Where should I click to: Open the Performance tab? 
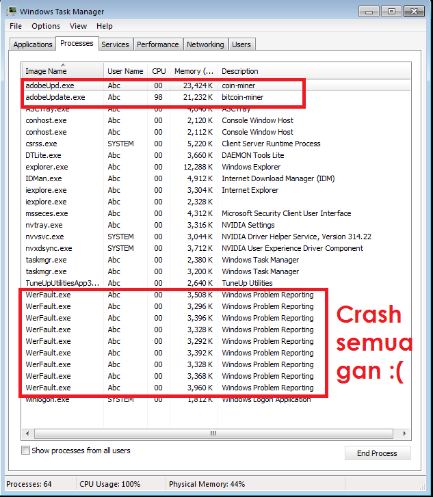(x=157, y=44)
